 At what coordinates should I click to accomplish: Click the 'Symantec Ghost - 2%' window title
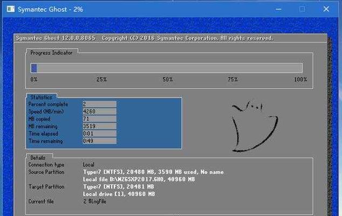pos(50,9)
